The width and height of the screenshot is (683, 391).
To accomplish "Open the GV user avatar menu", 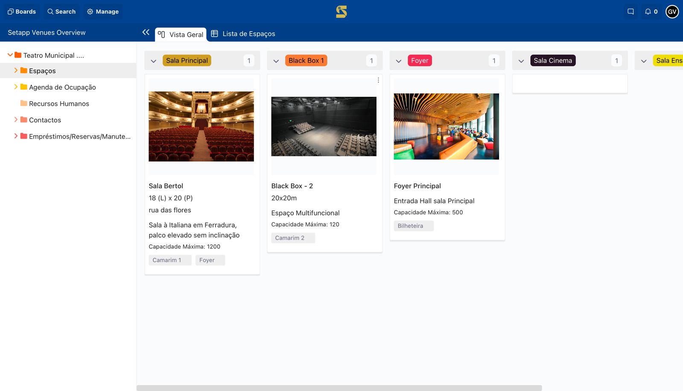I will 672,12.
